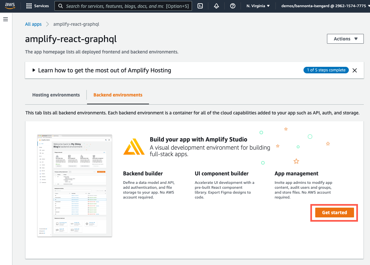Switch to the Hosting environments tab
The height and width of the screenshot is (265, 370).
[x=56, y=95]
